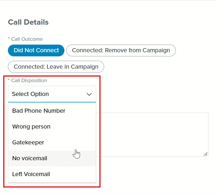
Task: Select the Did Not Connect outcome
Action: (36, 50)
